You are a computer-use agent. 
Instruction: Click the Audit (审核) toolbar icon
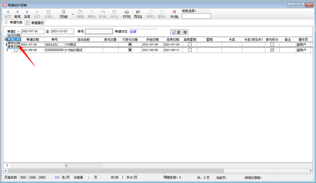(150, 14)
